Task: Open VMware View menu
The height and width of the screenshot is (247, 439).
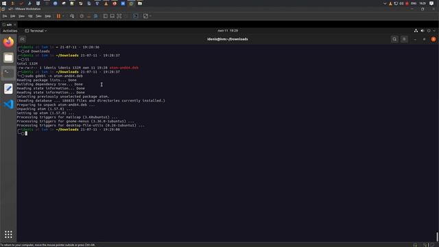Action: (21, 16)
